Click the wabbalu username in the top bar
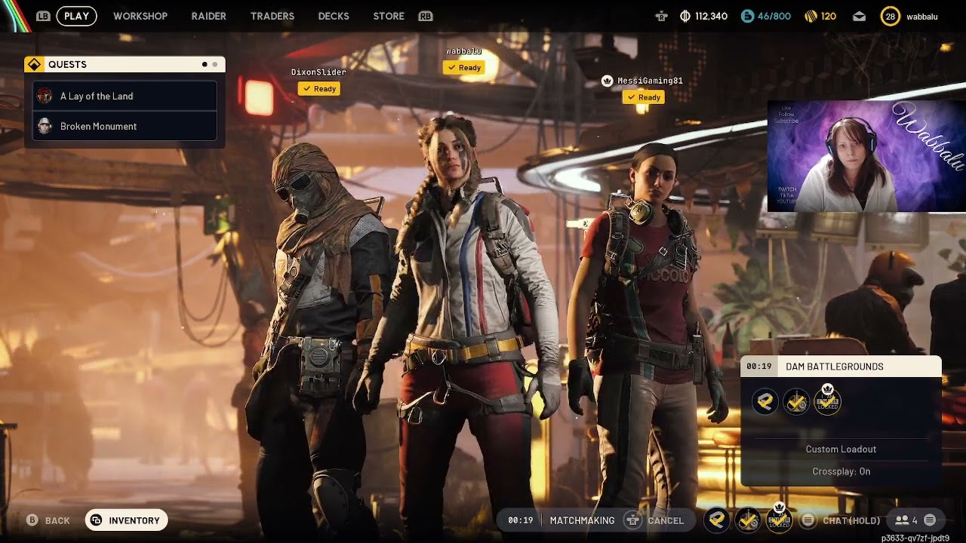The width and height of the screenshot is (966, 543). point(922,17)
